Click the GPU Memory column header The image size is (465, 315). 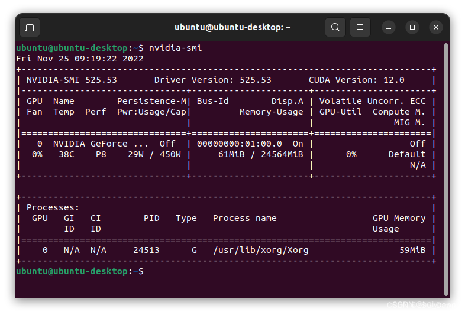click(x=399, y=219)
